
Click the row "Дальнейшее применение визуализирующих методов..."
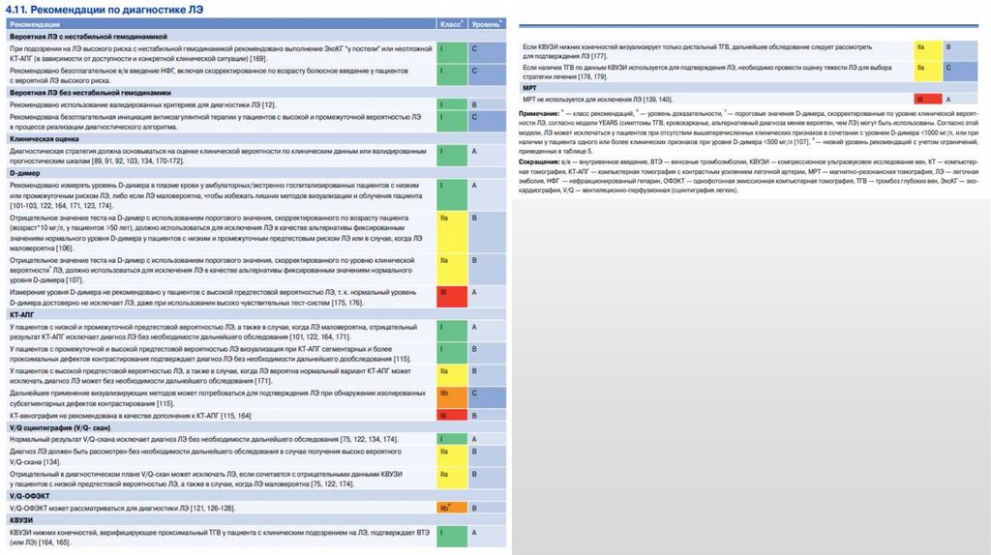255,397
